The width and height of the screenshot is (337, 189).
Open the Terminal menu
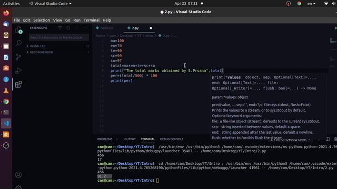[92, 20]
